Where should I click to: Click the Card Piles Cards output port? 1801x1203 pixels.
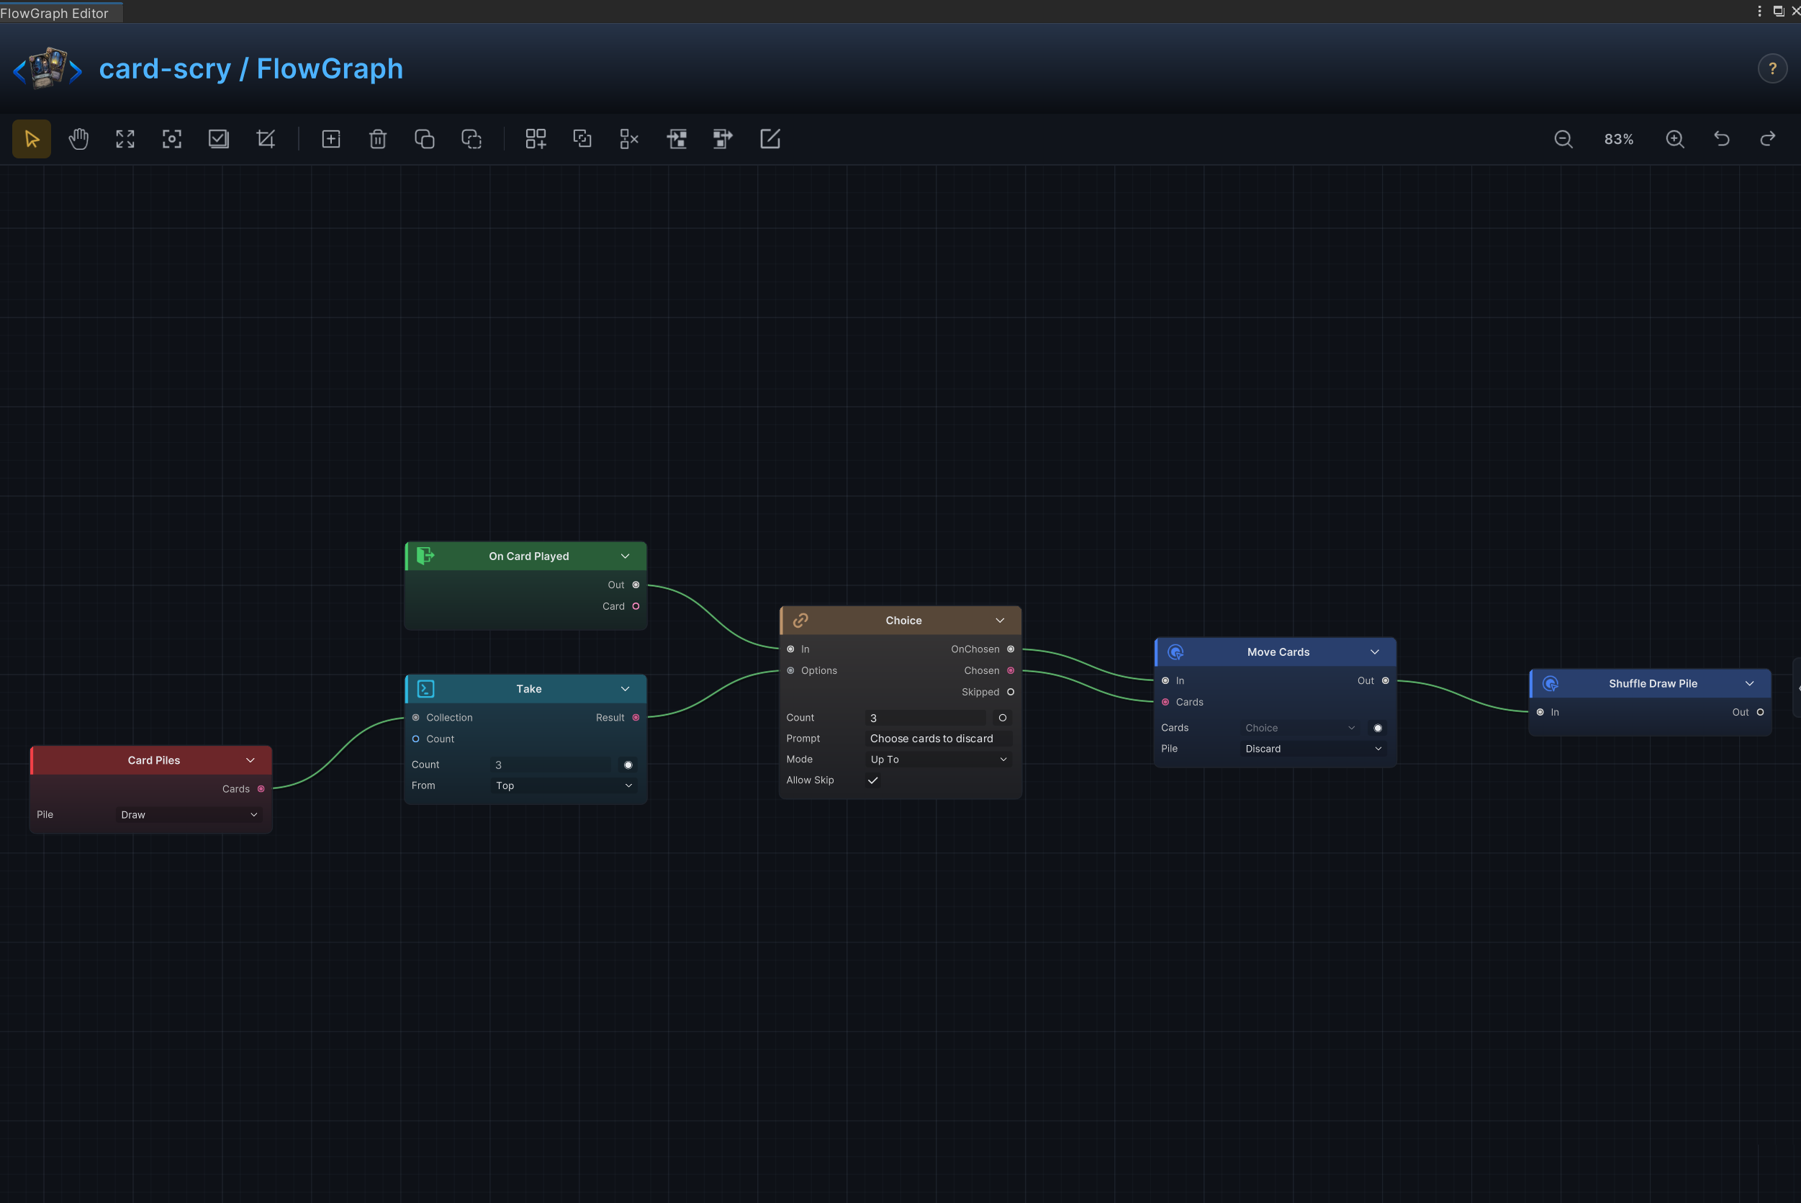click(x=261, y=789)
